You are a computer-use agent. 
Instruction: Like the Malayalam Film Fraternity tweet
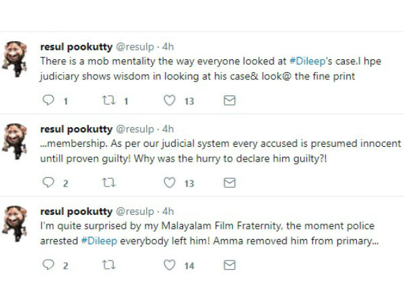click(x=170, y=265)
